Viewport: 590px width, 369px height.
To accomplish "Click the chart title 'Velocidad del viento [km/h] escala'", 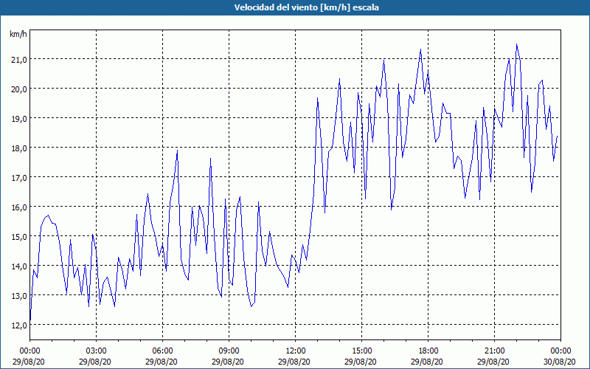I will coord(306,7).
